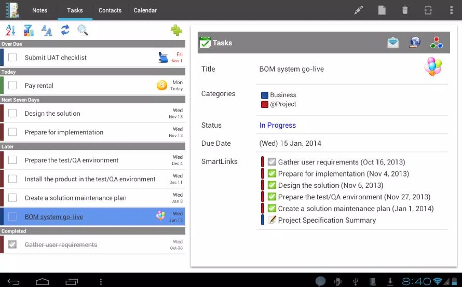Screen dimensions: 462x287
Task: Open the SmartLinks colored nodes icon
Action: click(x=437, y=43)
